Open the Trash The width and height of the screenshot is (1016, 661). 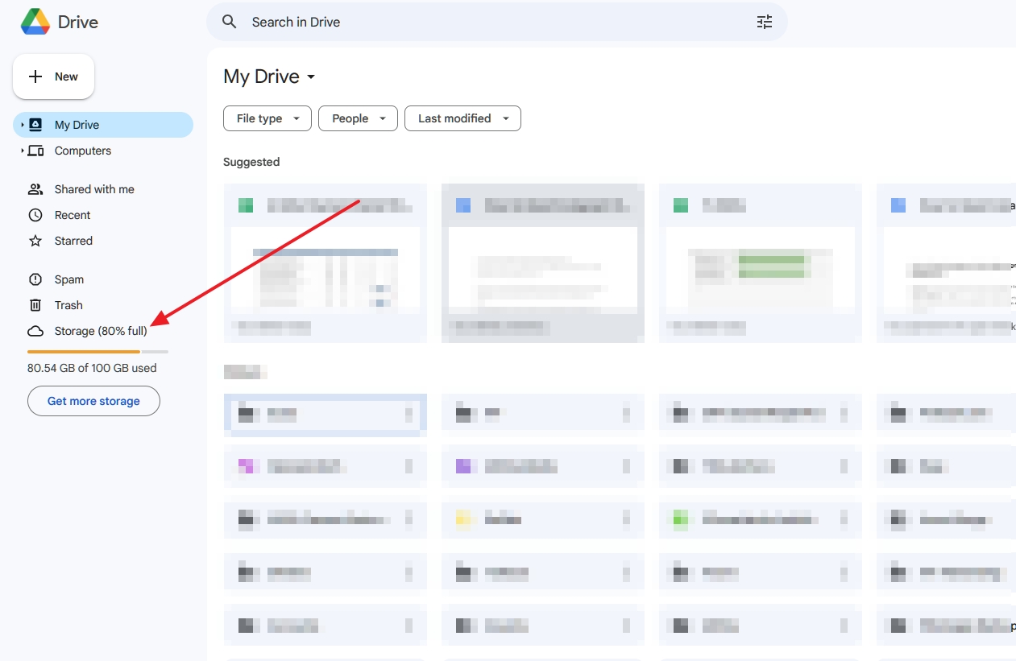[x=68, y=305]
